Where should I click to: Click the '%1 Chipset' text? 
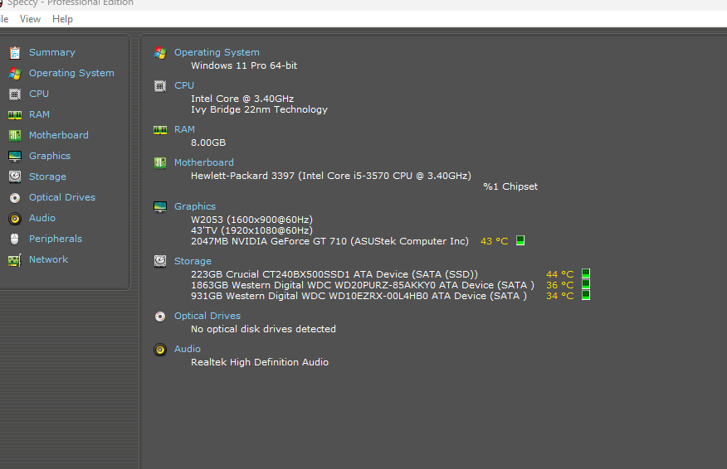click(510, 186)
